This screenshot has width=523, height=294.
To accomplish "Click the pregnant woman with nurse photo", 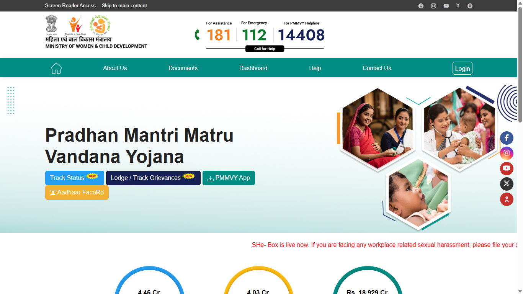I will (x=378, y=129).
